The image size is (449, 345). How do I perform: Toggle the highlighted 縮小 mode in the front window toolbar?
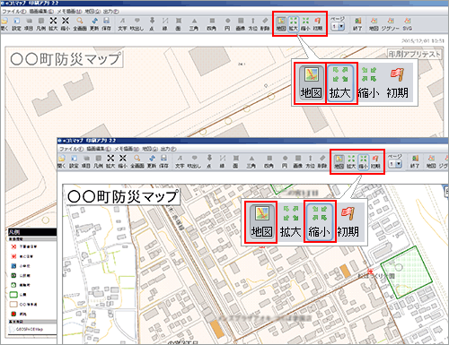point(363,161)
